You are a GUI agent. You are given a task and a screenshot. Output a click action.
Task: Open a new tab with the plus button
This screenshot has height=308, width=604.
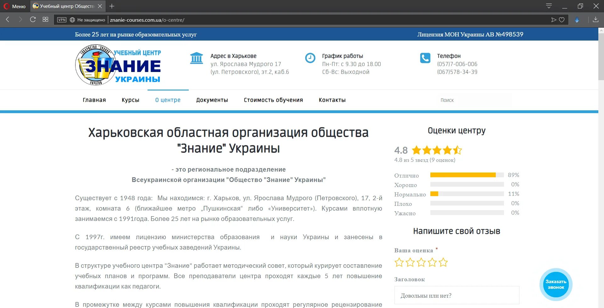click(112, 6)
